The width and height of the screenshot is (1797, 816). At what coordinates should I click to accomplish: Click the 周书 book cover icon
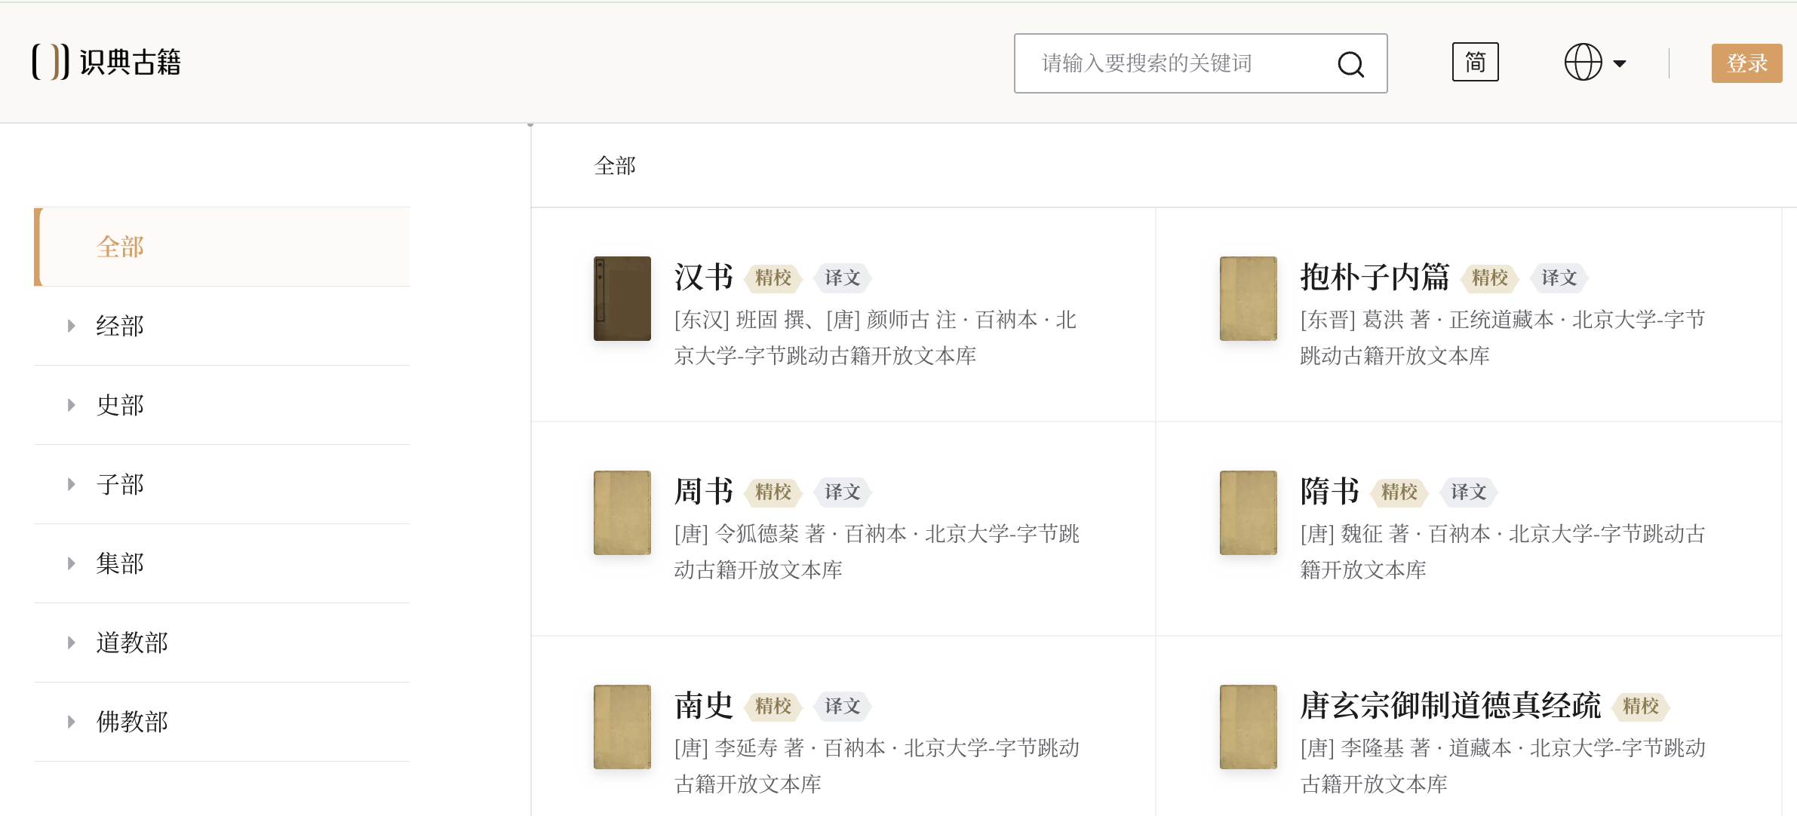[622, 513]
